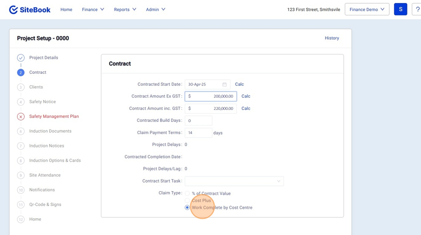Open the user avatar S button
The image size is (421, 235).
click(400, 9)
